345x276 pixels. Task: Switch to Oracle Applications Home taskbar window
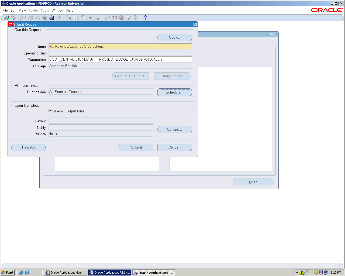[x=66, y=272]
